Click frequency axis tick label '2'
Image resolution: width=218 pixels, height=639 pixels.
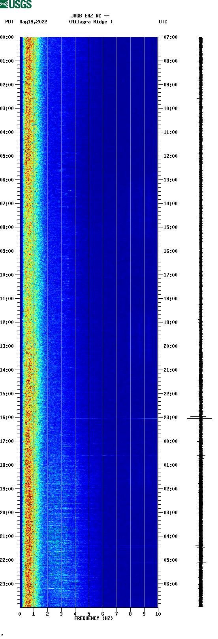47,614
